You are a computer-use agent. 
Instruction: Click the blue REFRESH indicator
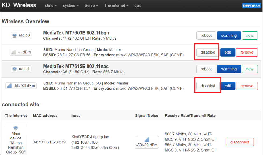click(x=251, y=6)
